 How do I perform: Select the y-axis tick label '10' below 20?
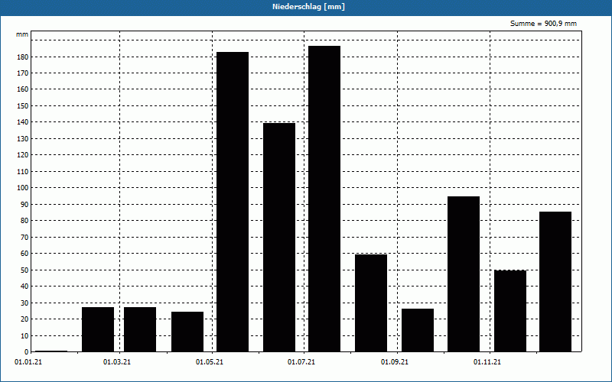(24, 335)
